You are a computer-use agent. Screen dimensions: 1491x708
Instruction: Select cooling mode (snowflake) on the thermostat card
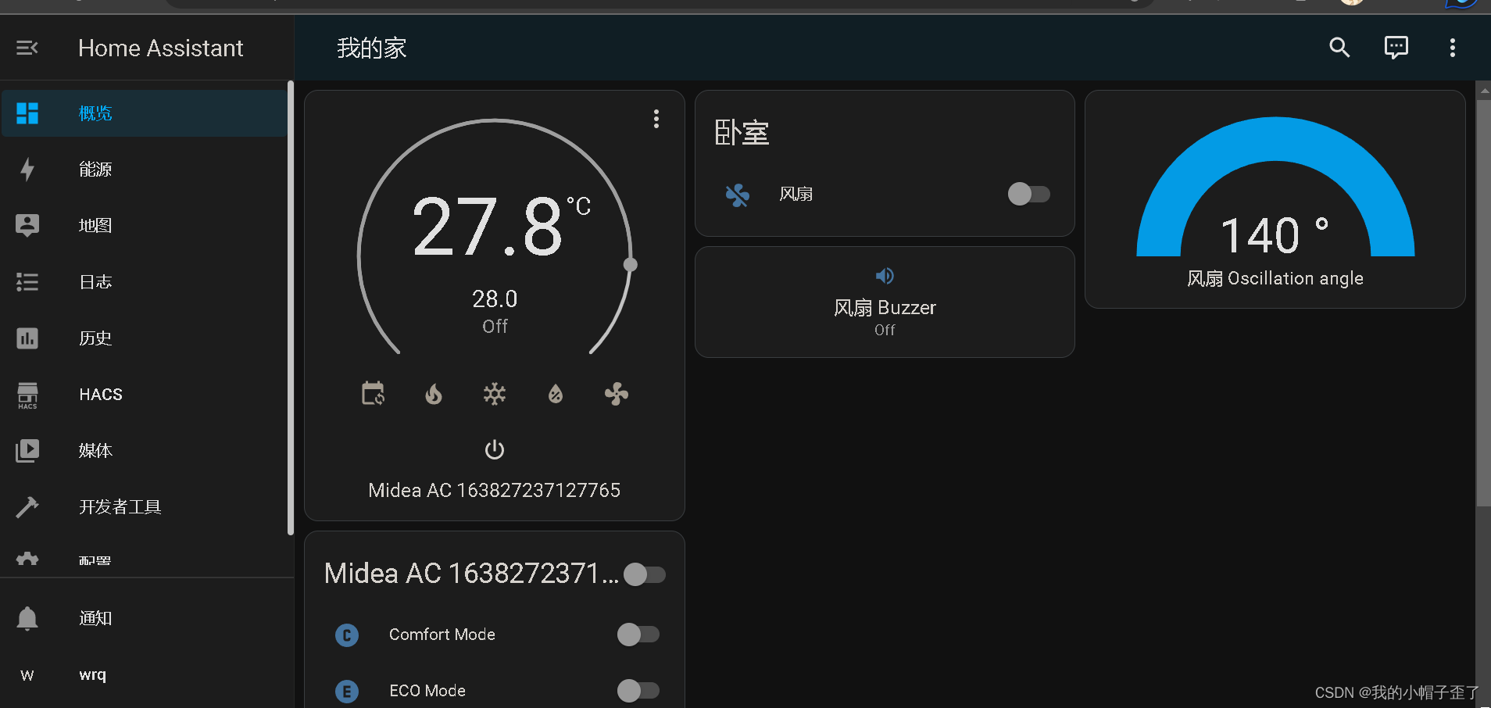click(495, 395)
